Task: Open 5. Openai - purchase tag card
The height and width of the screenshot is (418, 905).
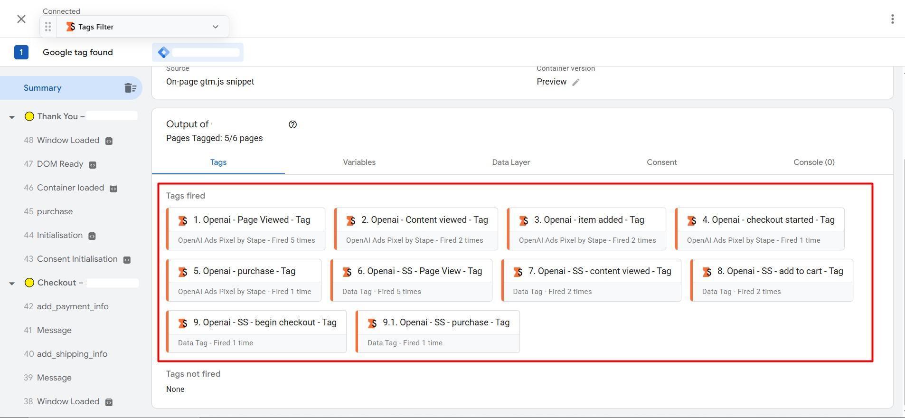Action: coord(244,280)
